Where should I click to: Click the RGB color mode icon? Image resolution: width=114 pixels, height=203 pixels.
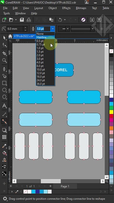tap(4, 173)
